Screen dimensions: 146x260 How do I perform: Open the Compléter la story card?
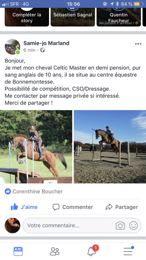[27, 17]
